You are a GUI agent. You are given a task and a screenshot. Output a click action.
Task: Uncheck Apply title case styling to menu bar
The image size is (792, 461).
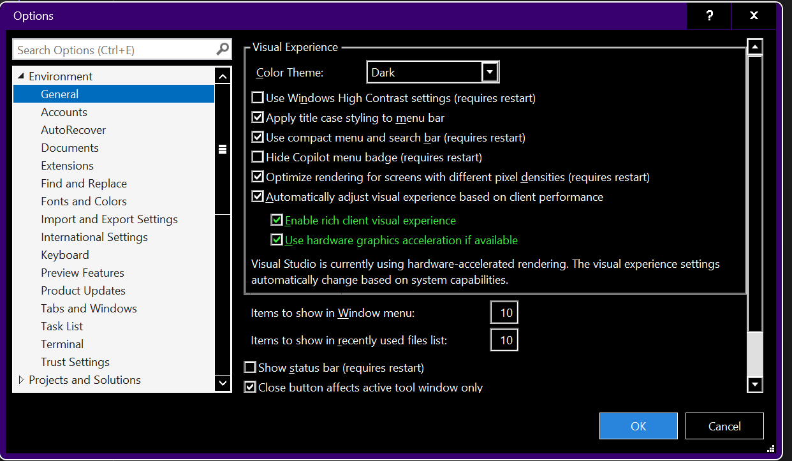(258, 117)
